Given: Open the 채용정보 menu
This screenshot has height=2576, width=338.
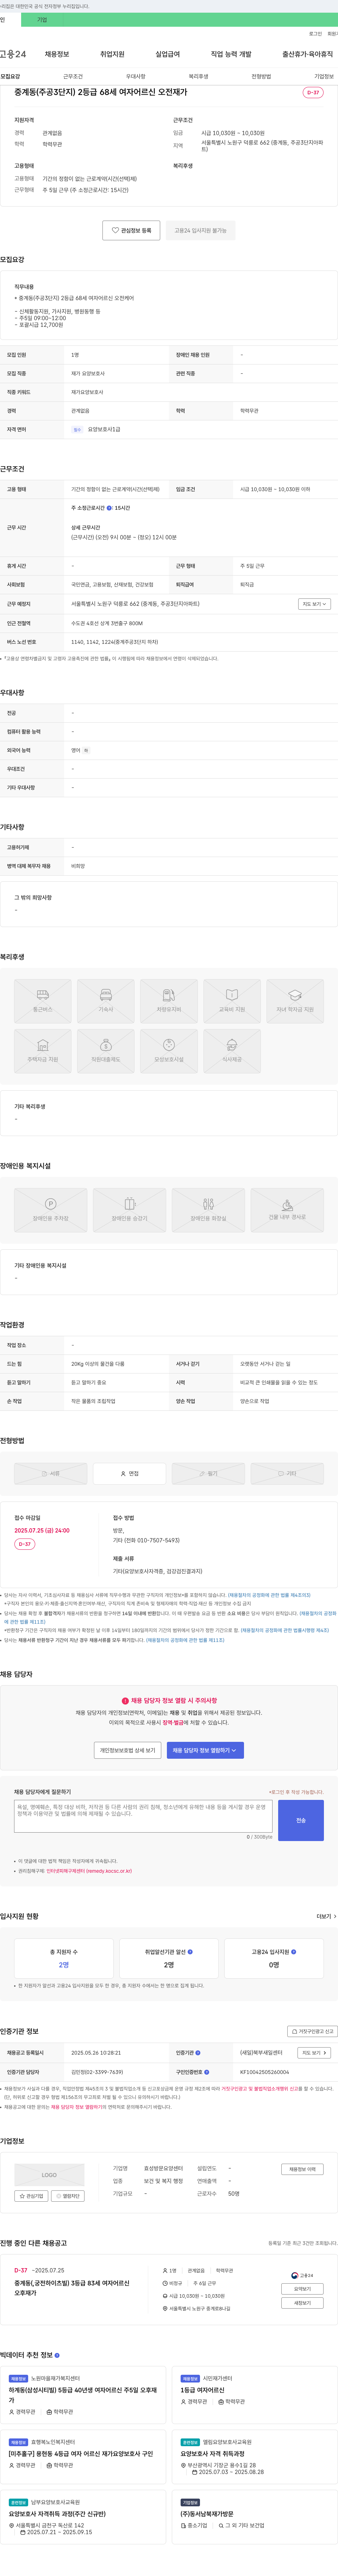Looking at the screenshot, I should [57, 54].
